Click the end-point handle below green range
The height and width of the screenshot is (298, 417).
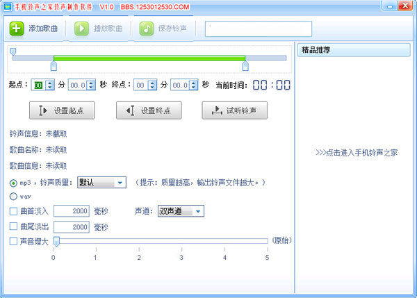pos(245,66)
